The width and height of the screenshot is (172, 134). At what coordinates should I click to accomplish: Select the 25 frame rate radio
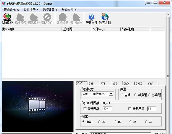coord(130,122)
